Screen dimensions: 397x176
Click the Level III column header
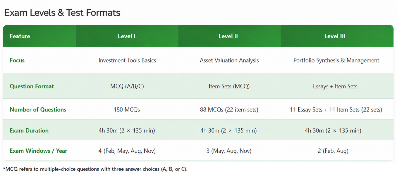[x=335, y=36]
